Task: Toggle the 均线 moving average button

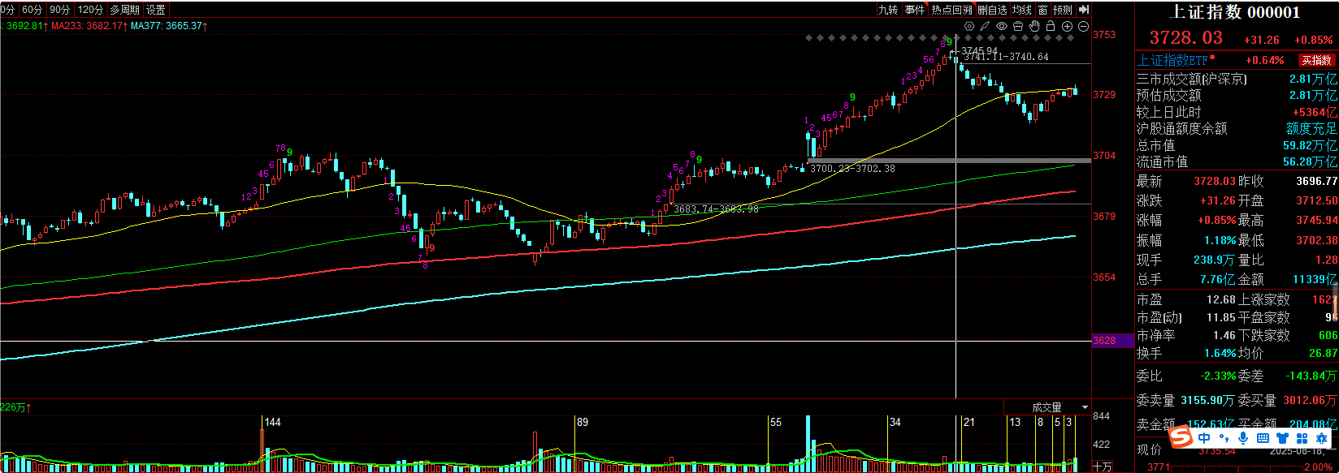Action: coord(1022,10)
